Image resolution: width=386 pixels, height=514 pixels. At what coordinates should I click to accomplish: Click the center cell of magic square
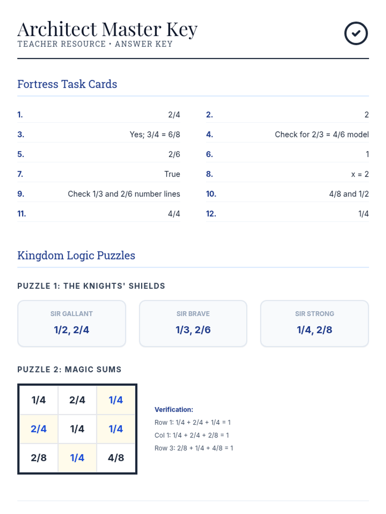pyautogui.click(x=77, y=429)
